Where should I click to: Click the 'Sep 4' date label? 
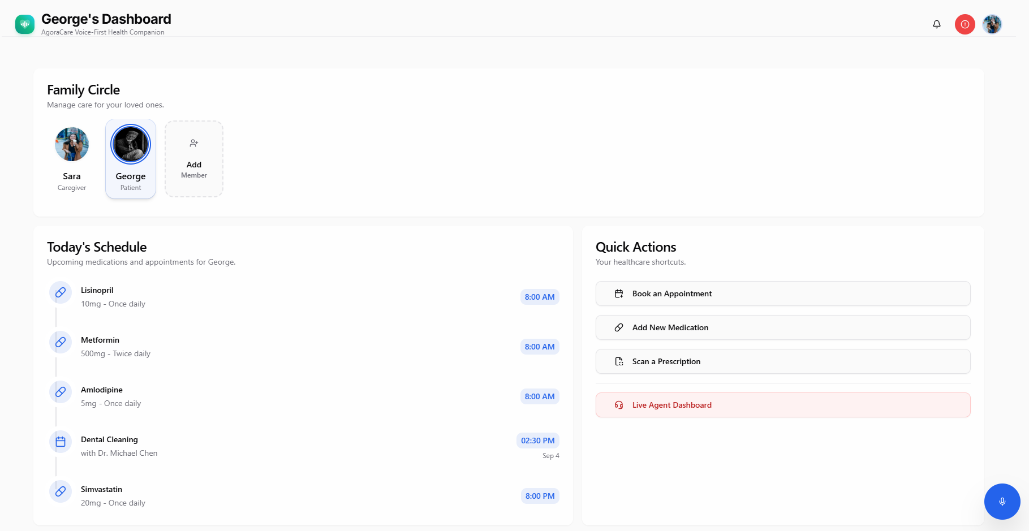click(x=551, y=456)
